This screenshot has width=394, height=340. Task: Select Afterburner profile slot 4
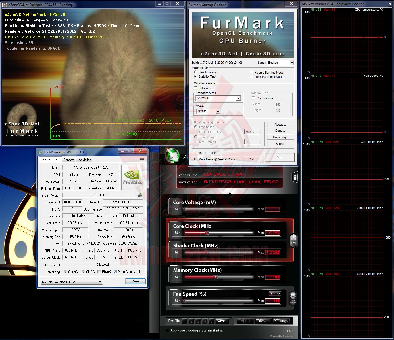(205, 321)
